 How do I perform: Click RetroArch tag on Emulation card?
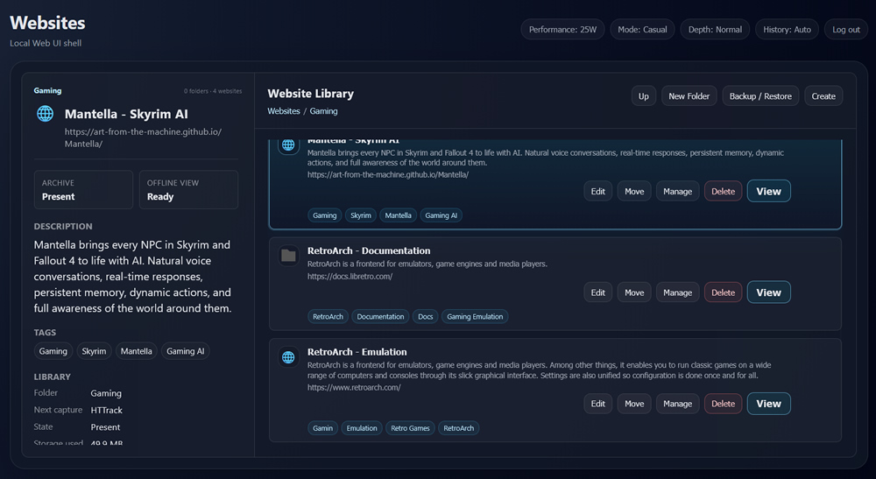click(x=459, y=428)
